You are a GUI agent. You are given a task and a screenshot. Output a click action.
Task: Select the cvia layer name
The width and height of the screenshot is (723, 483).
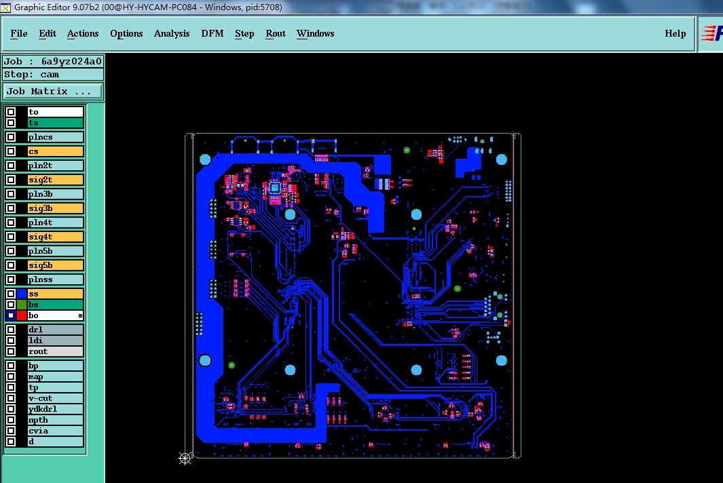[x=56, y=431]
